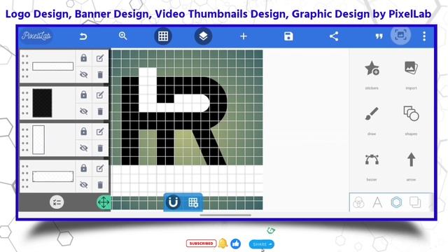This screenshot has height=252, width=448.
Task: Open the zoom magnifier tool
Action: click(123, 36)
